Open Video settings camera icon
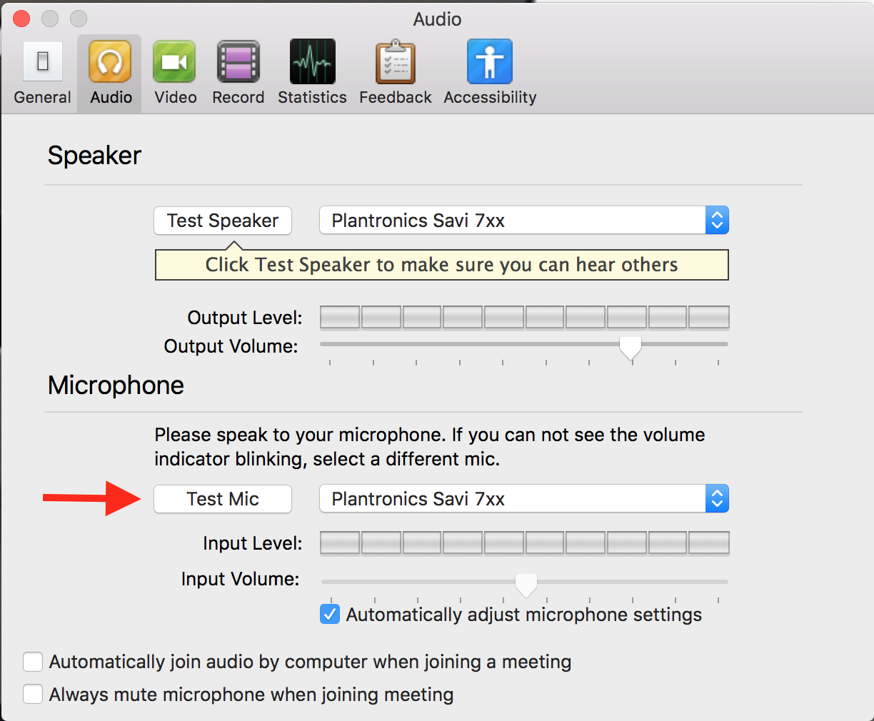The image size is (874, 721). pyautogui.click(x=174, y=62)
